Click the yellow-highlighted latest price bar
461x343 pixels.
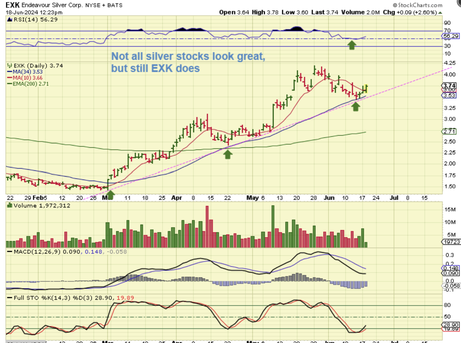pos(366,88)
